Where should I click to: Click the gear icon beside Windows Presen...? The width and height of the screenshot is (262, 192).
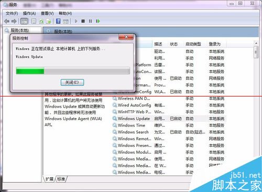(115, 145)
